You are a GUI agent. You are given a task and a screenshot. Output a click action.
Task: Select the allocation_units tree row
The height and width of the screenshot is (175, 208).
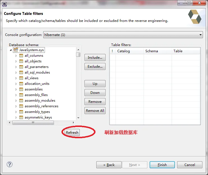[37, 84]
